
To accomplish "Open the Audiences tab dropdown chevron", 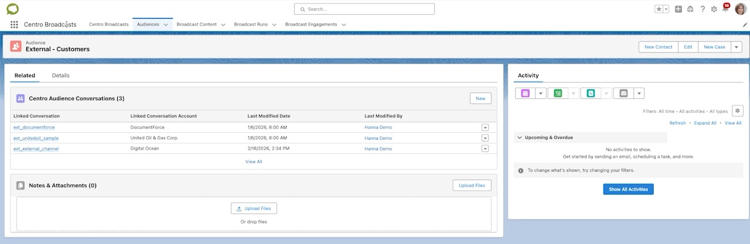I will tap(166, 25).
